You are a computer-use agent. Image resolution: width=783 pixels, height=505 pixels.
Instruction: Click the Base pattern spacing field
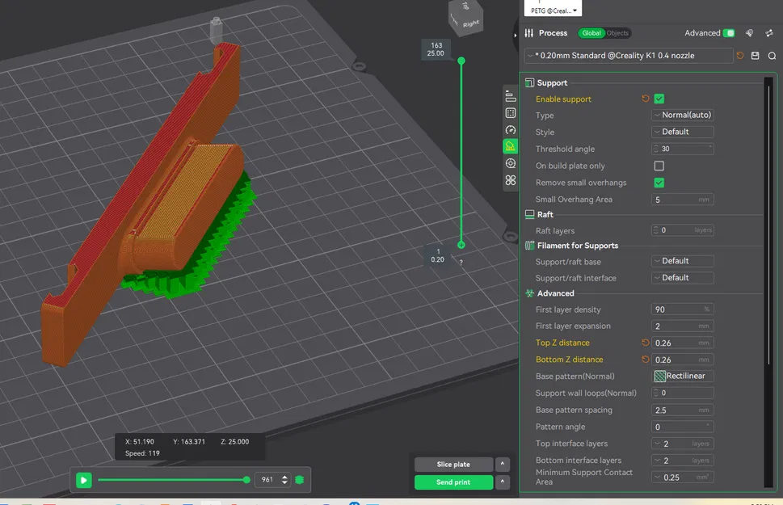[x=682, y=410]
